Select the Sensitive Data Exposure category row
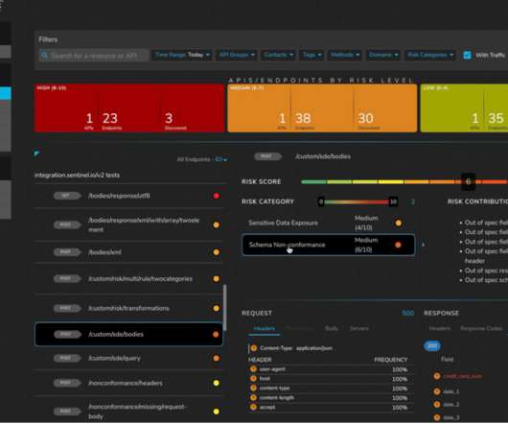Image resolution: width=508 pixels, height=424 pixels. click(328, 223)
